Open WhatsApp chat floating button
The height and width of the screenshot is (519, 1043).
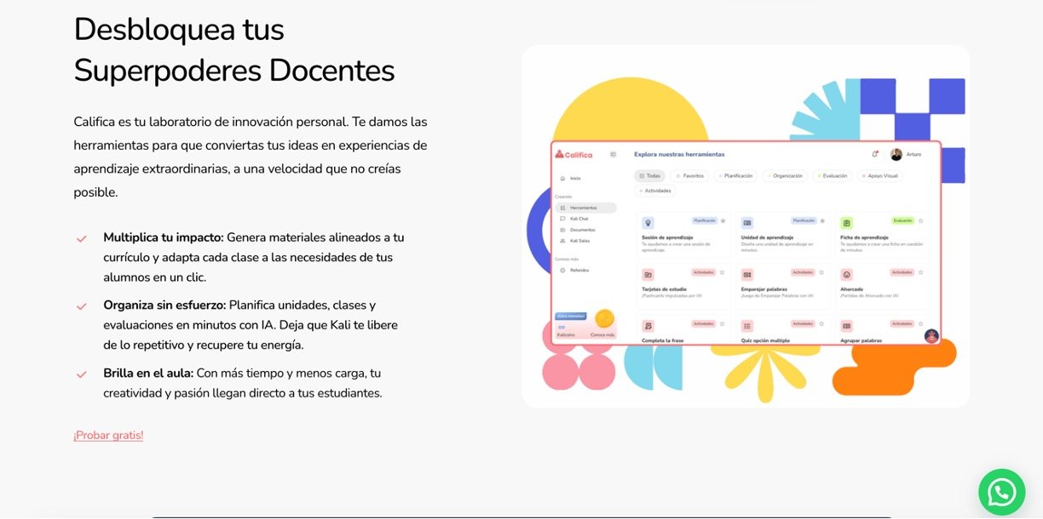pos(1001,492)
